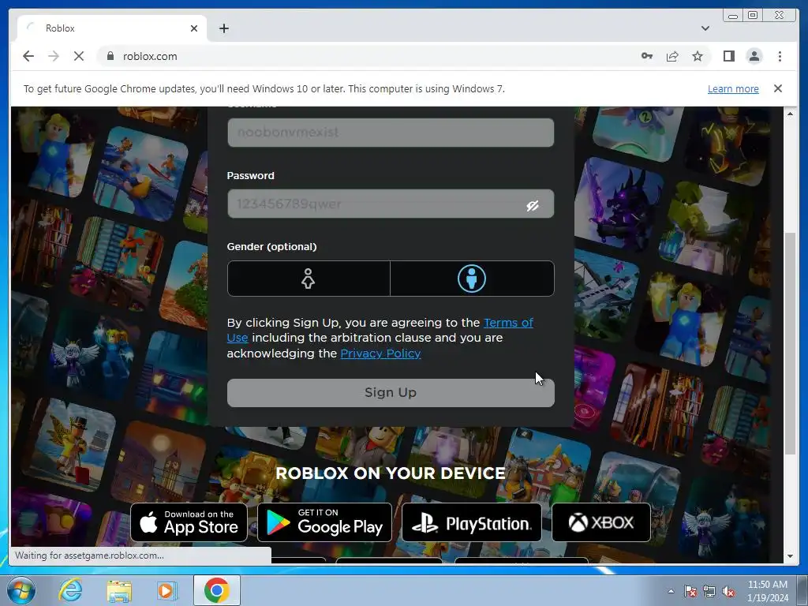Click the Gender (optional) label
808x606 pixels.
(271, 247)
